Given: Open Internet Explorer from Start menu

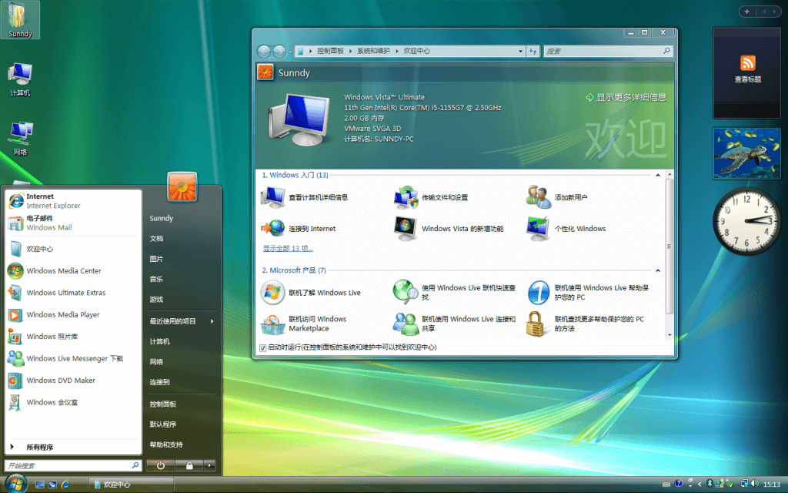Looking at the screenshot, I should [73, 201].
